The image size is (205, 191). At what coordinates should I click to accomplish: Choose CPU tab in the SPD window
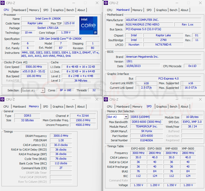coord(109,107)
